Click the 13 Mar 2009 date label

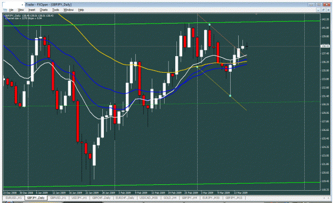(x=240, y=193)
